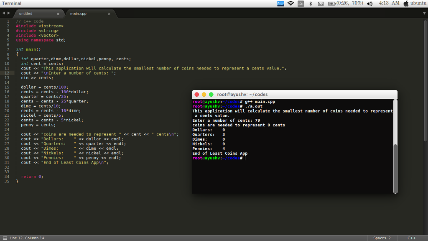Click the 'int main()' line
Screen dimensions: 428x241
coord(28,49)
